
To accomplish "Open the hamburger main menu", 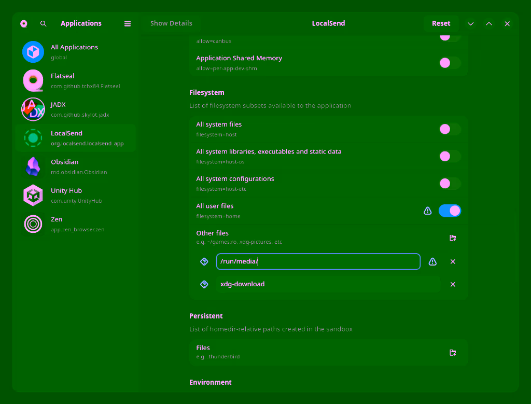I will click(128, 24).
